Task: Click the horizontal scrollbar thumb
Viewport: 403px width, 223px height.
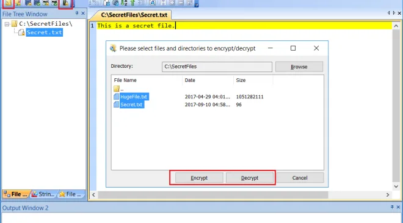Action: (213, 195)
